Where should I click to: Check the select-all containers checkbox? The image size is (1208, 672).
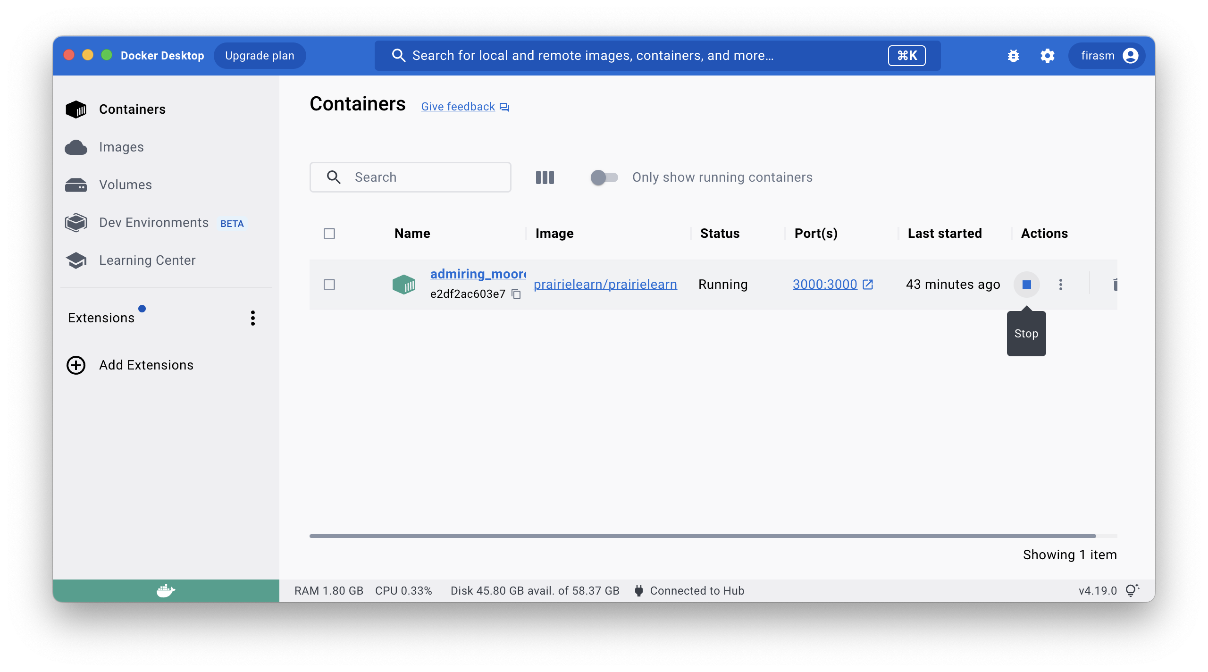tap(329, 234)
